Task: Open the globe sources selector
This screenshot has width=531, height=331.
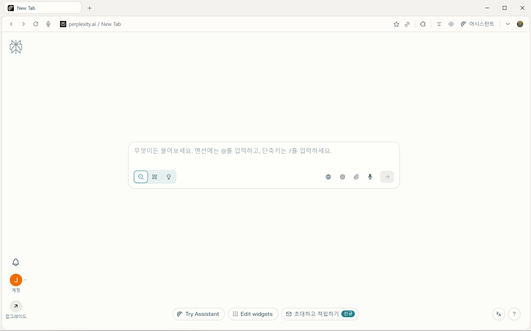Action: pyautogui.click(x=328, y=177)
